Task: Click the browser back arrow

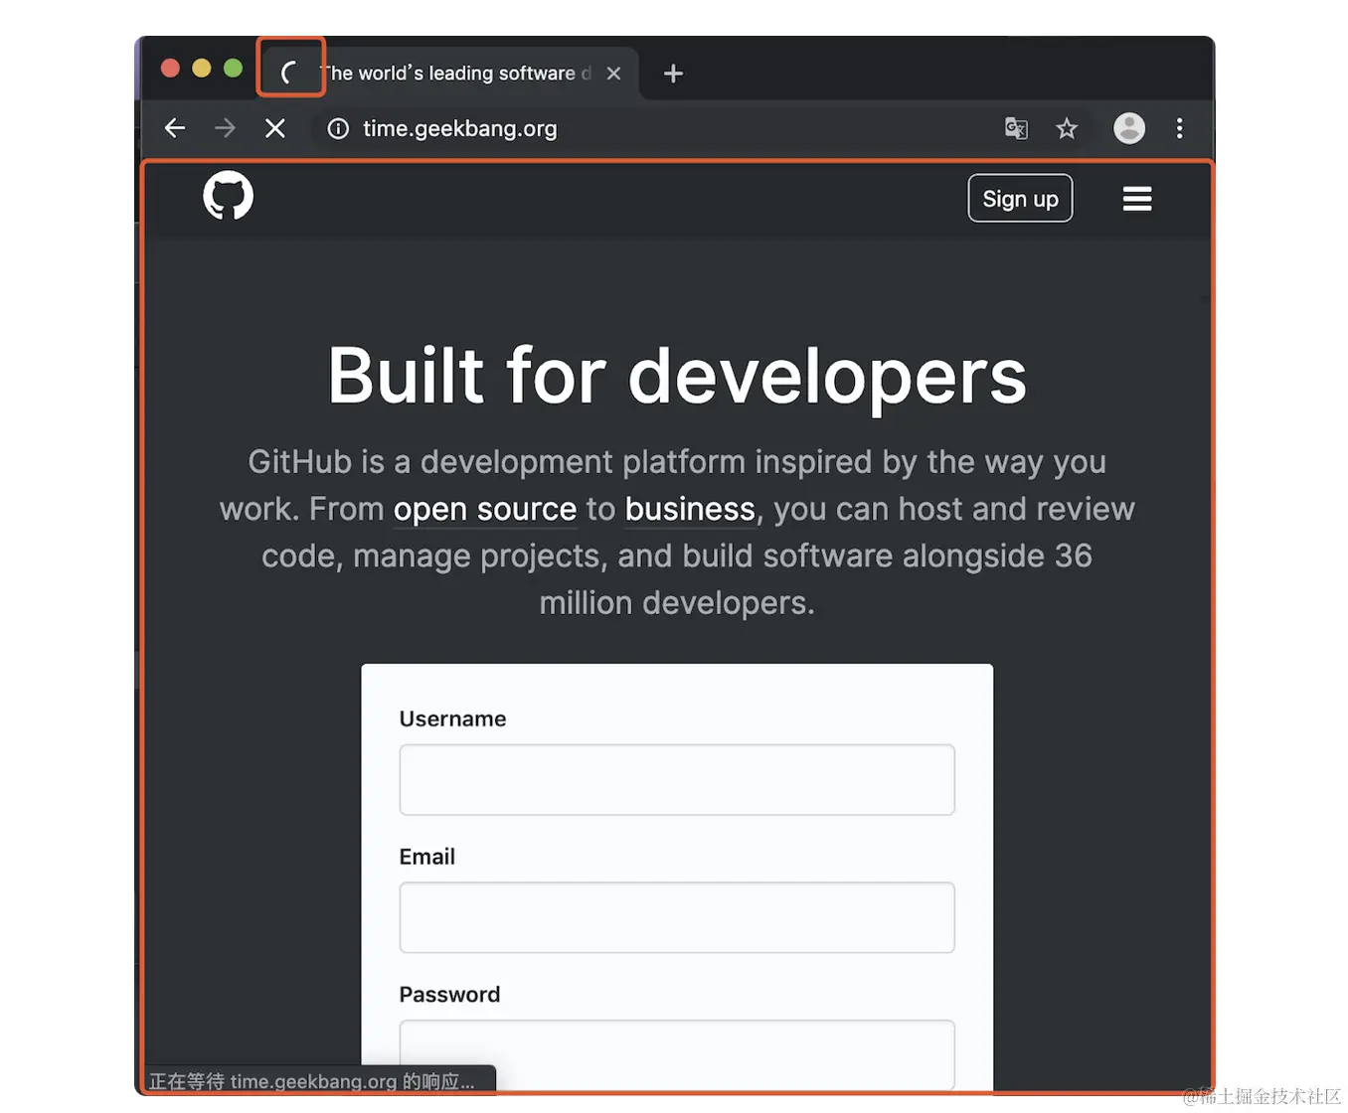Action: coord(175,128)
